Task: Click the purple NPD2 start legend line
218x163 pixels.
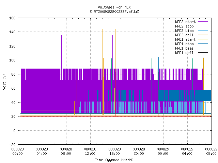Action: pos(203,22)
